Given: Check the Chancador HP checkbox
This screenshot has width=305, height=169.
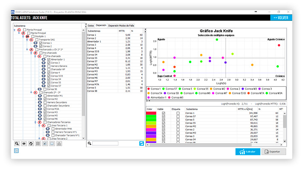Looking at the screenshot, I should 49,69.
